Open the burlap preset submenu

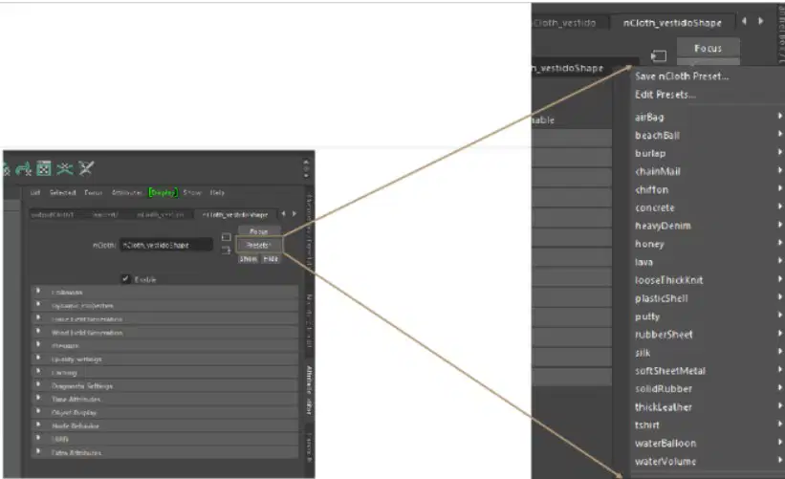(x=708, y=153)
